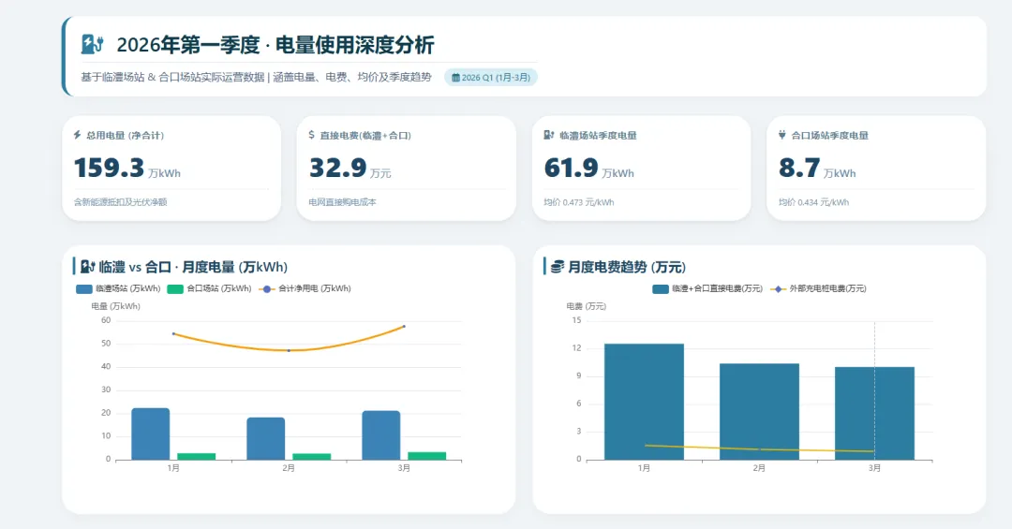1012x529 pixels.
Task: Click the March green 合口 bar
Action: [x=426, y=456]
